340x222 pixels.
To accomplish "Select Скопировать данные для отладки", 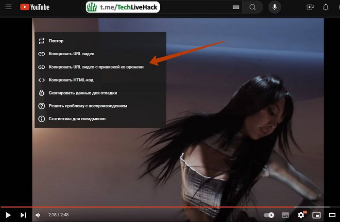I will [x=100, y=93].
